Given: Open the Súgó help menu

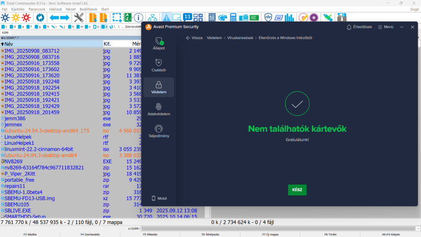Looking at the screenshot, I should (414, 9).
